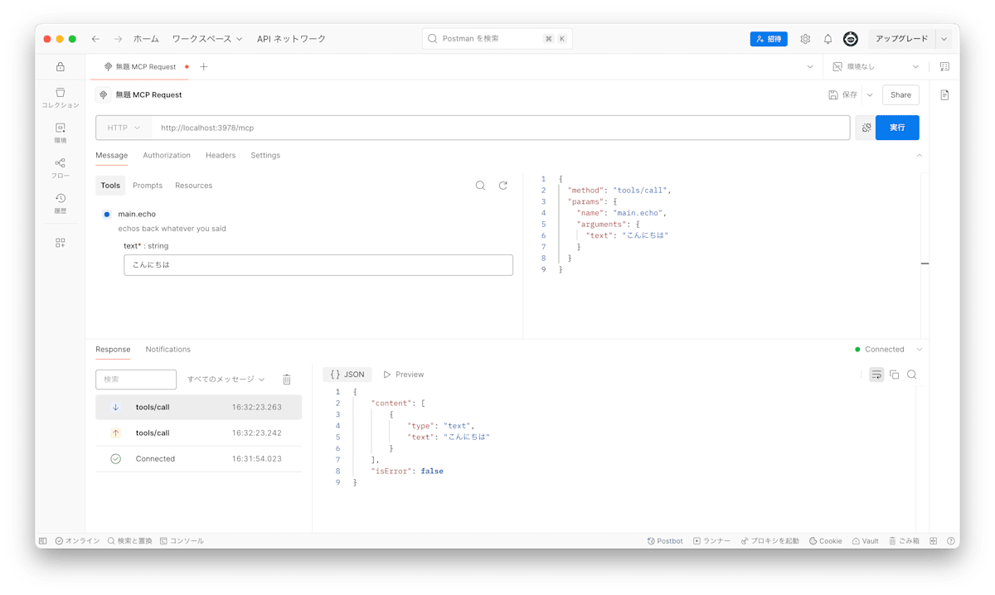
Task: Click the message search field
Action: [x=136, y=380]
